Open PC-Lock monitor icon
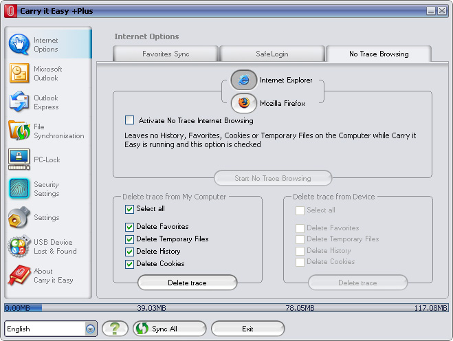The height and width of the screenshot is (341, 453). tap(19, 159)
